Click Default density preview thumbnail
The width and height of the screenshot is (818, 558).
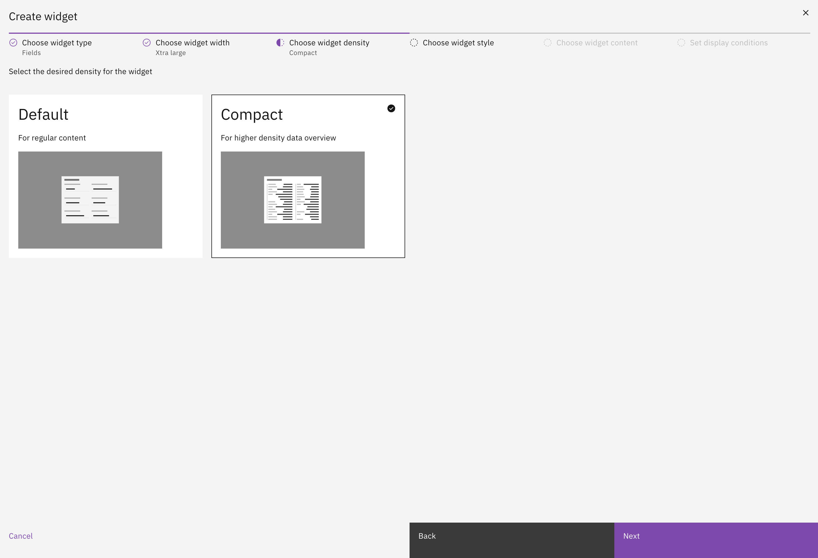(90, 200)
